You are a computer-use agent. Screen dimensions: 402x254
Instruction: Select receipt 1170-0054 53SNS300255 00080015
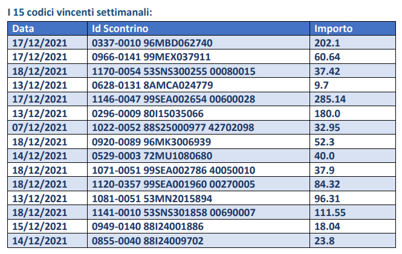(173, 71)
